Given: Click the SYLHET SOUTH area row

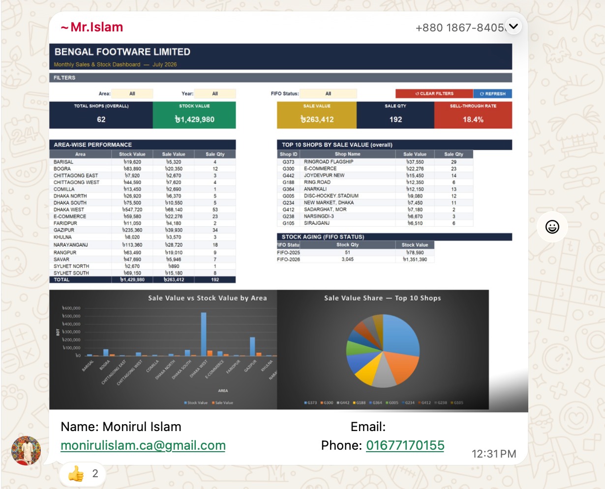Looking at the screenshot, I should [x=143, y=273].
